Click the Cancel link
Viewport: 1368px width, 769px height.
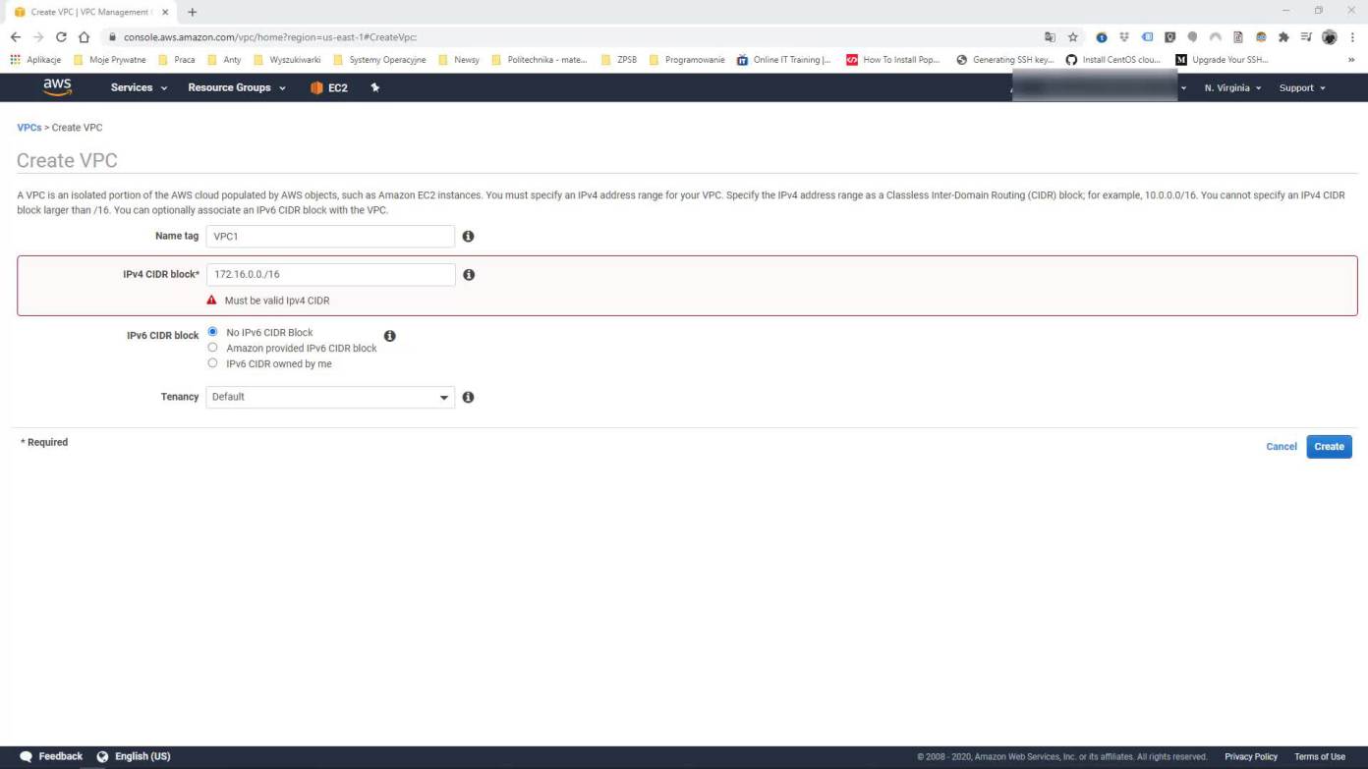(x=1281, y=447)
